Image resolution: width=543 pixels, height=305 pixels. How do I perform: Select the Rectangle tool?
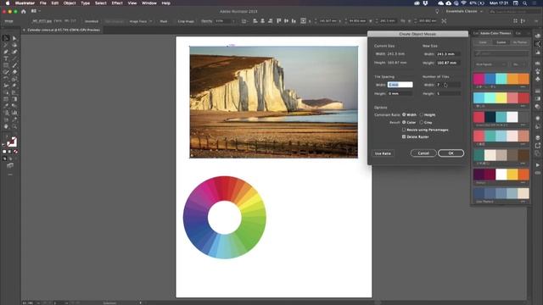pyautogui.click(x=6, y=65)
